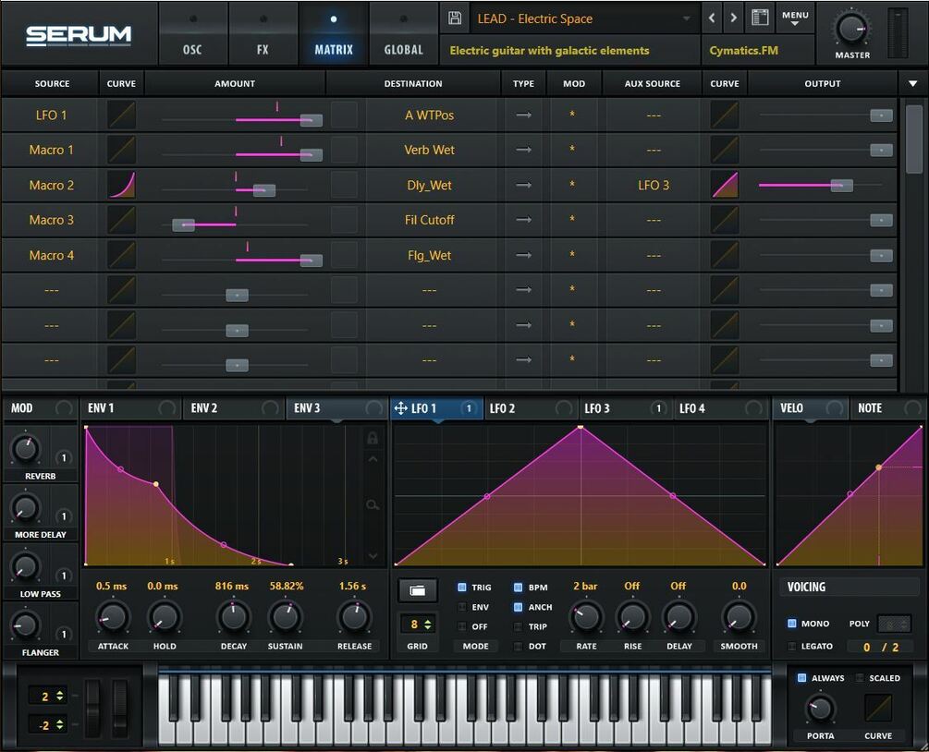
Task: Click the curve shape for Macro 2 row
Action: 121,185
